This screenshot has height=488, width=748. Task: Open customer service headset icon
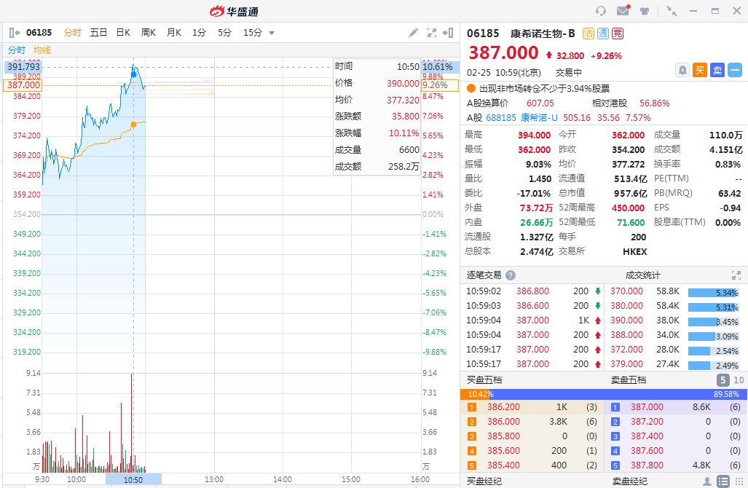[x=601, y=11]
